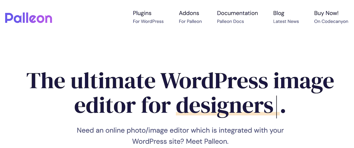
Task: Click the 'Palleon Docs' subtitle
Action: [x=230, y=21]
